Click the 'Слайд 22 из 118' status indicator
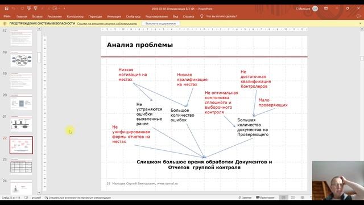Viewport: 364px width, 205px height. tap(11, 198)
